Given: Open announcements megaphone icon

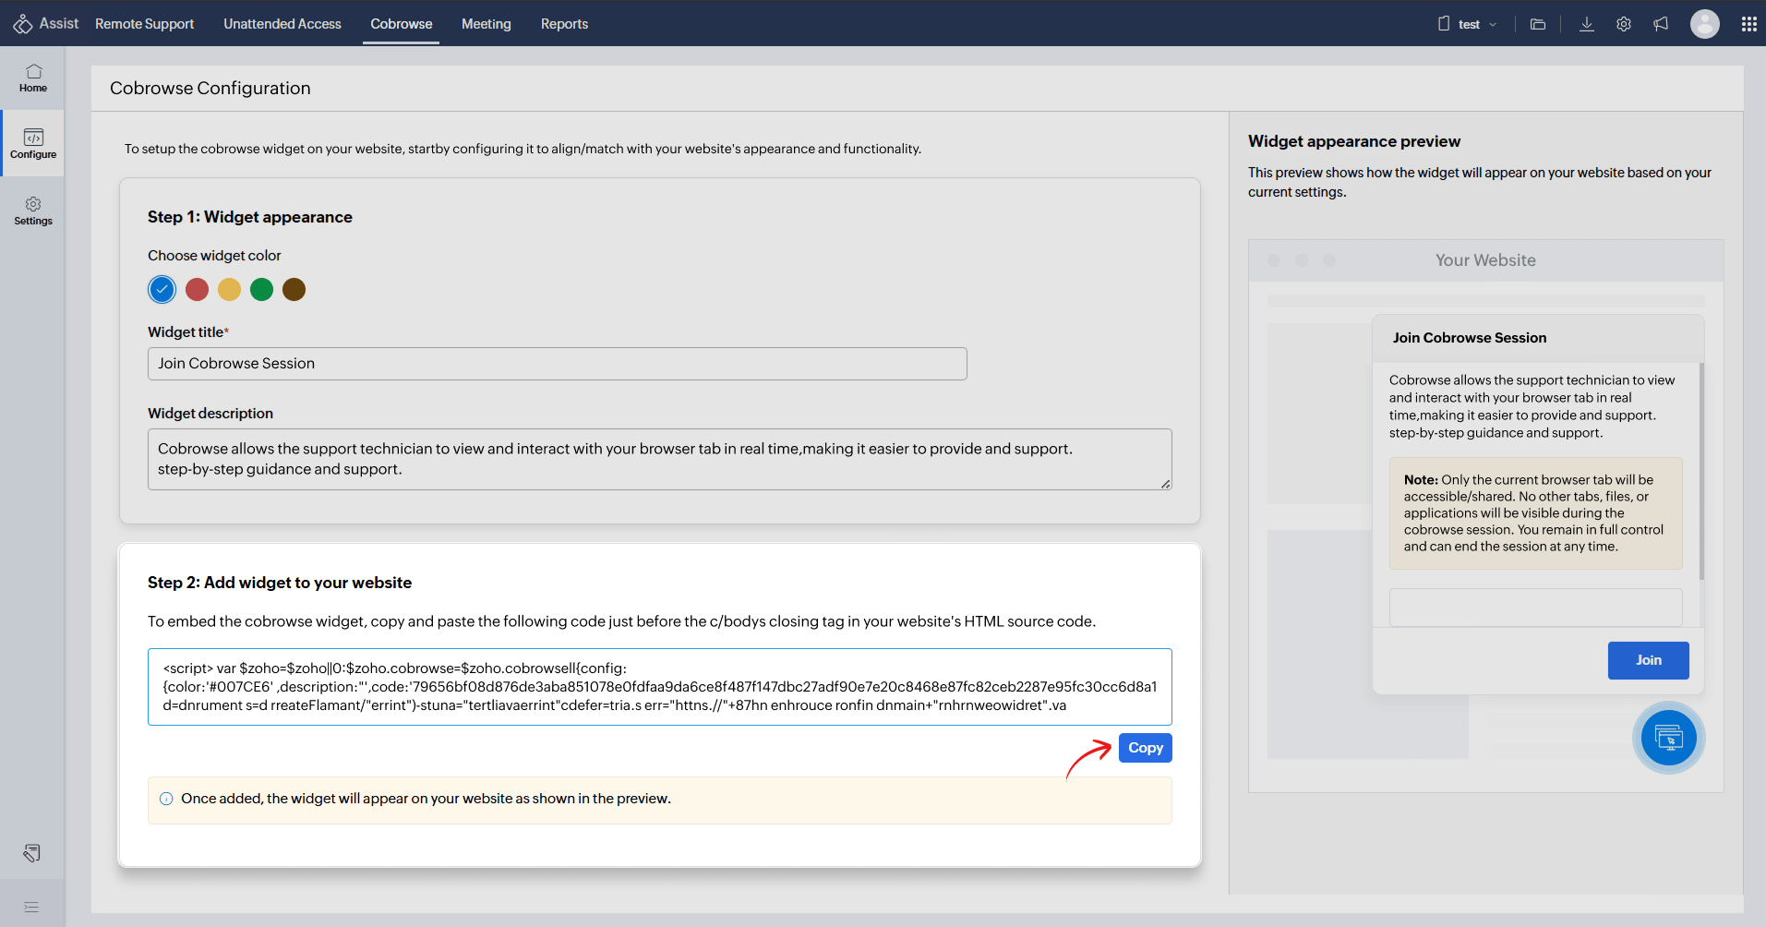Looking at the screenshot, I should (1661, 24).
